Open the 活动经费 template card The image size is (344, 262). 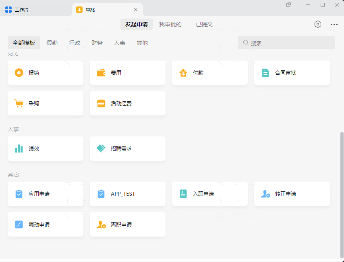(x=128, y=103)
